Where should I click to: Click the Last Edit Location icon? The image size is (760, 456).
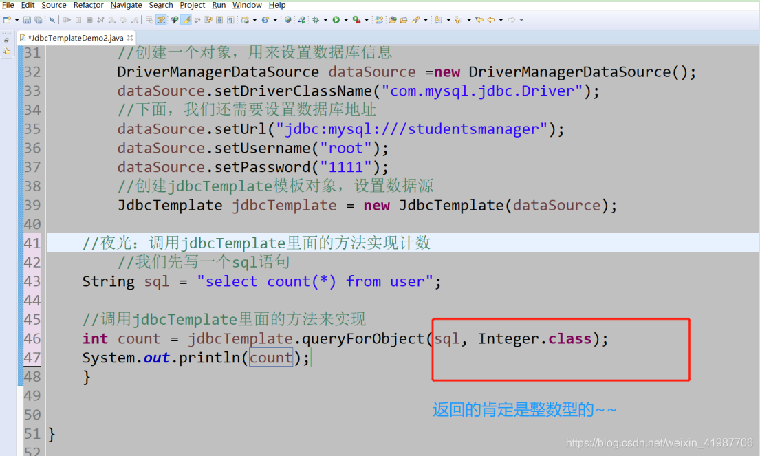[480, 20]
